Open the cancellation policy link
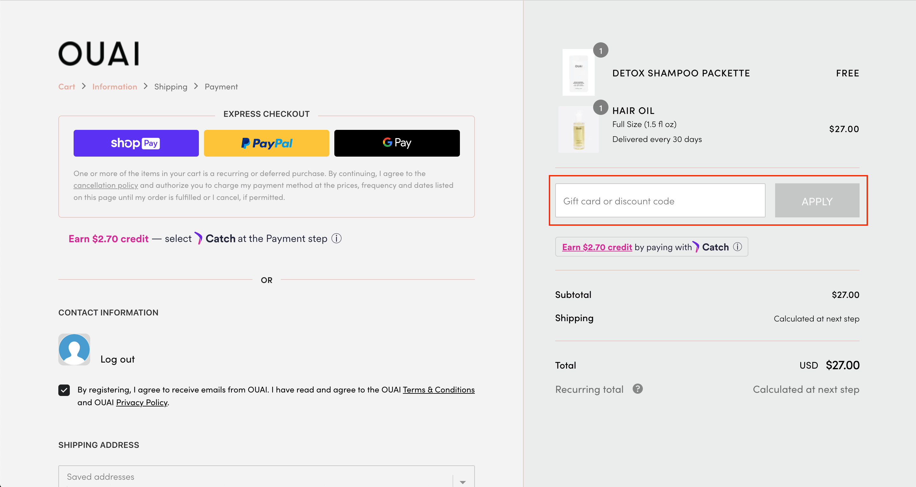Image resolution: width=916 pixels, height=487 pixels. point(105,185)
